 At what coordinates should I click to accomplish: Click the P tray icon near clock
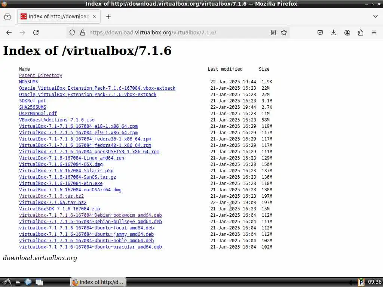(x=361, y=282)
